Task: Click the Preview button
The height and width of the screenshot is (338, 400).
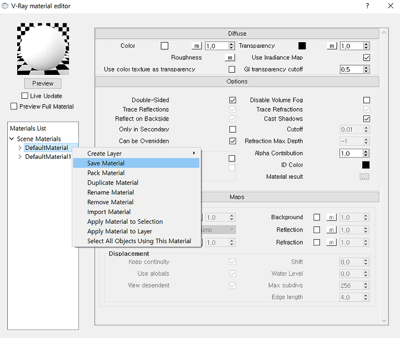Action: pyautogui.click(x=43, y=83)
